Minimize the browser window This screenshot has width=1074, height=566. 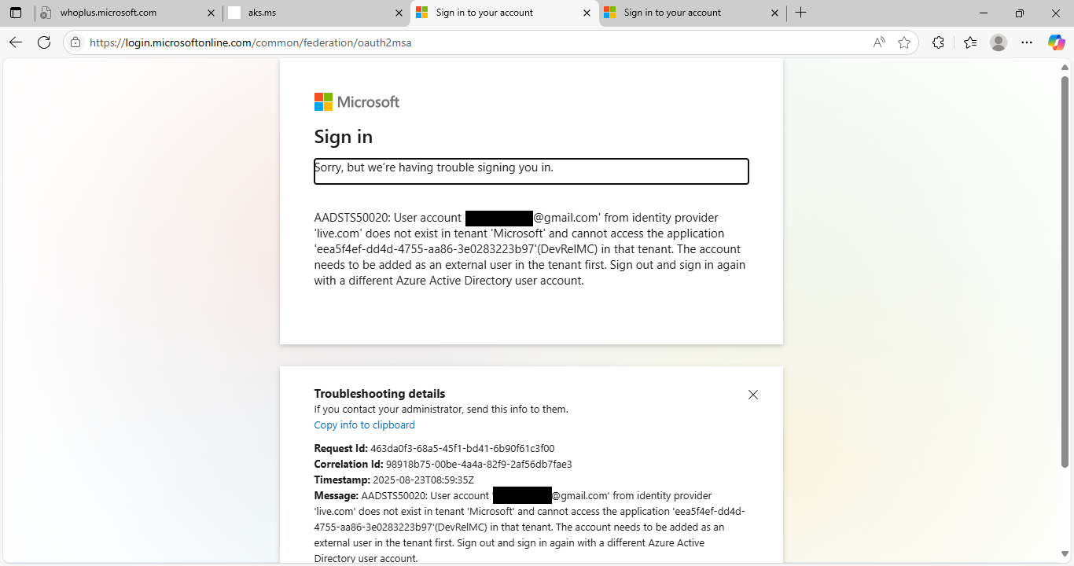(984, 13)
